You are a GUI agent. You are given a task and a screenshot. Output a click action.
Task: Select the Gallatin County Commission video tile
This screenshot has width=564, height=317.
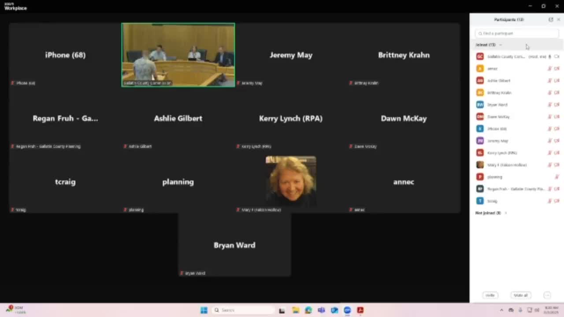[178, 55]
